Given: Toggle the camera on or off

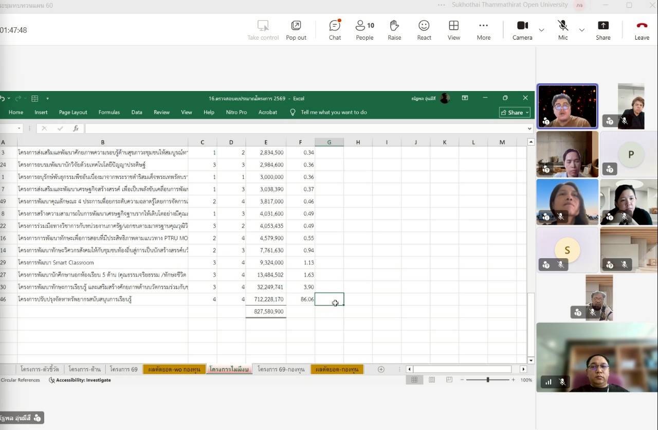Looking at the screenshot, I should tap(522, 30).
